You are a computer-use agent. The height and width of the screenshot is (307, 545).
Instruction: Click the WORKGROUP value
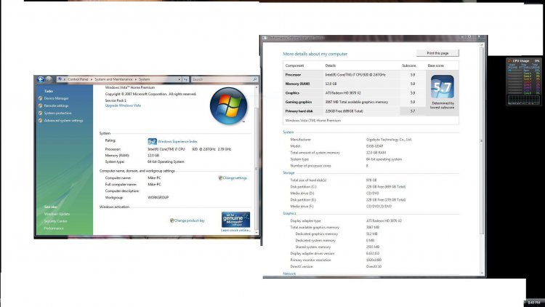158,197
